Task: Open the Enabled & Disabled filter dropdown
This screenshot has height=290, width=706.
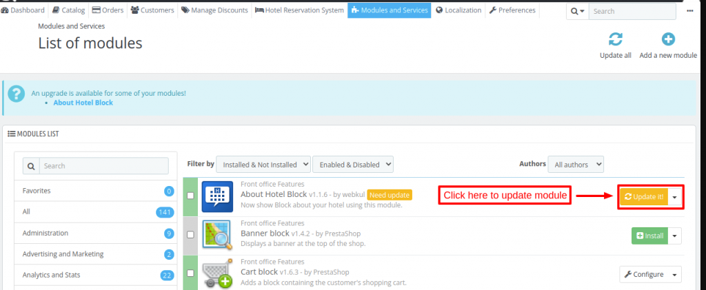Action: (353, 165)
